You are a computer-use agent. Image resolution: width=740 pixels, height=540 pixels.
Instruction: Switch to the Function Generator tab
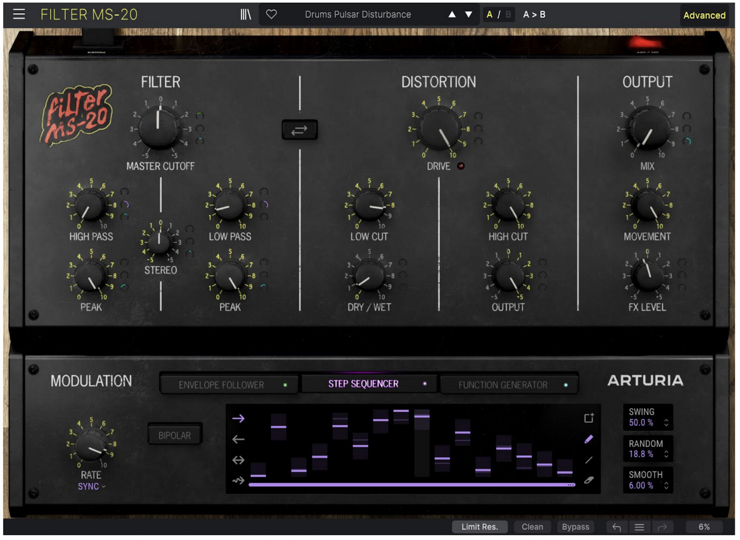pyautogui.click(x=509, y=384)
